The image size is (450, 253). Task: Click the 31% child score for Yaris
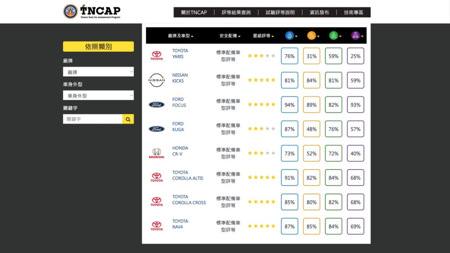[312, 56]
